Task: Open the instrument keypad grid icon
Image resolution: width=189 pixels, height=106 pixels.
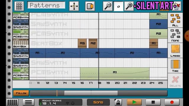Action: pos(12,102)
